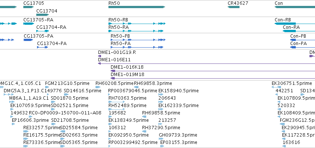The height and width of the screenshot is (148, 315).
Task: Select the Rh50-PB coding sequence
Action: pos(138,40)
